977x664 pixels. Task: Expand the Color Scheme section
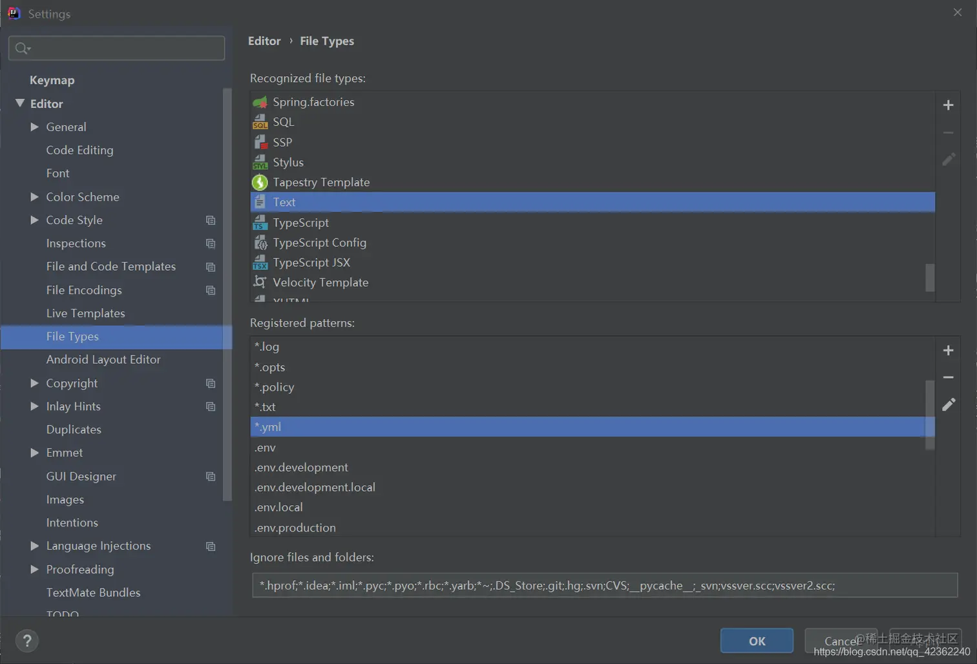tap(34, 197)
